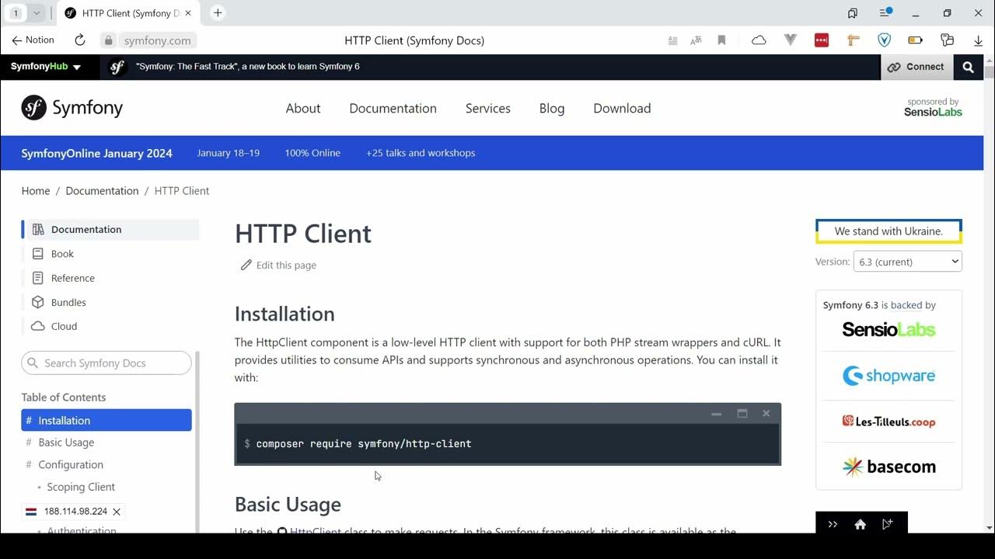Click the page scrollbar up arrow
Image resolution: width=995 pixels, height=559 pixels.
[989, 60]
